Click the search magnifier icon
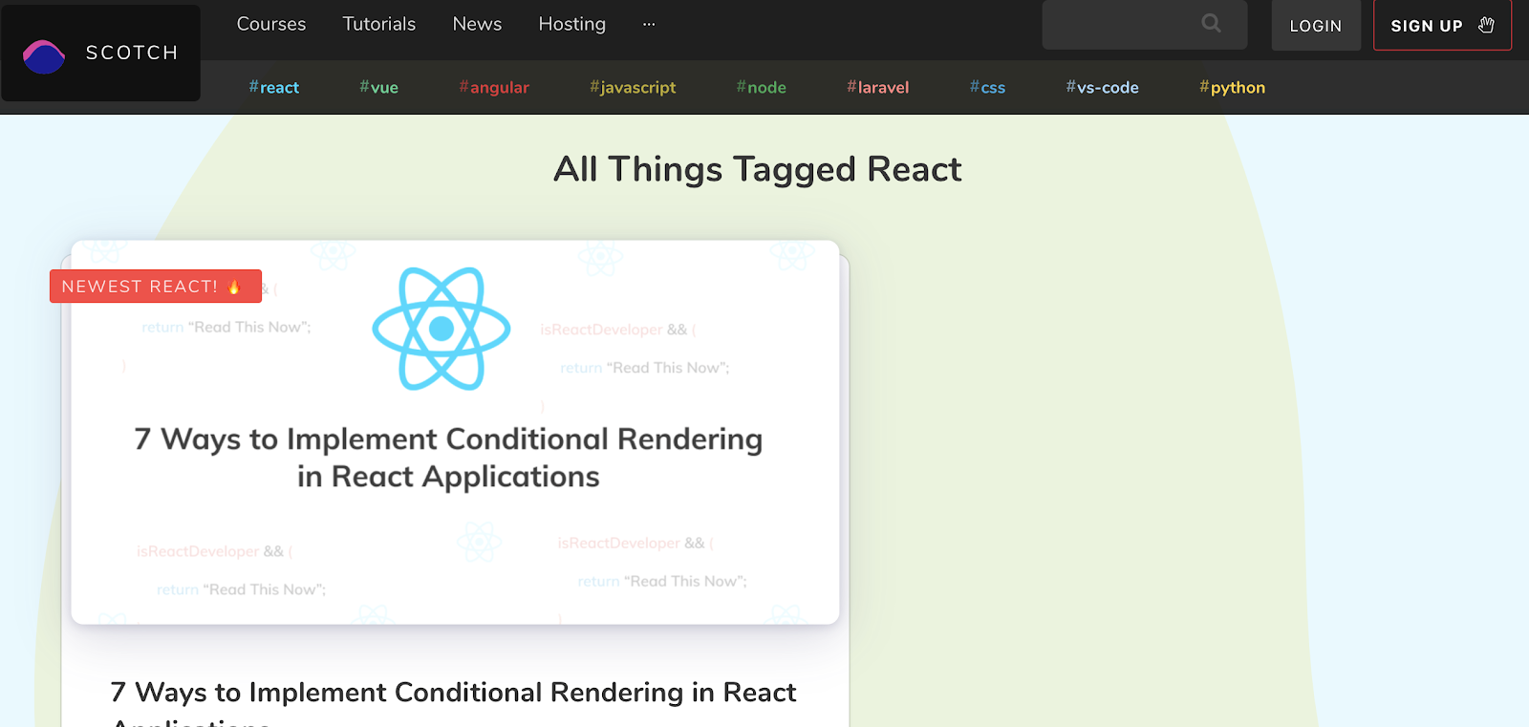The image size is (1529, 727). 1211,23
